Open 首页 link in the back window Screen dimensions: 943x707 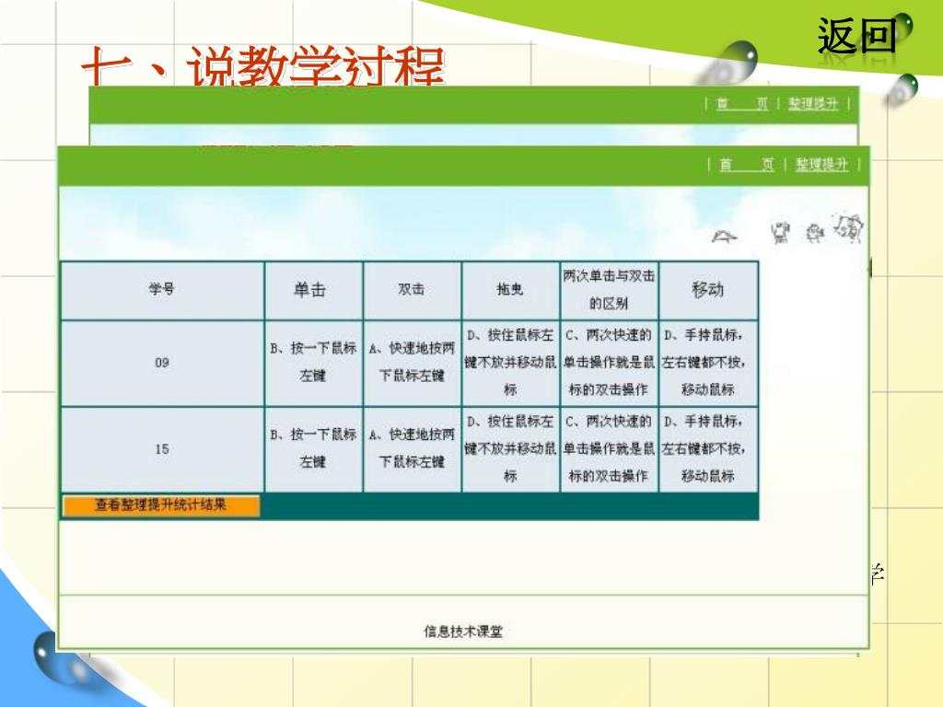tap(742, 104)
